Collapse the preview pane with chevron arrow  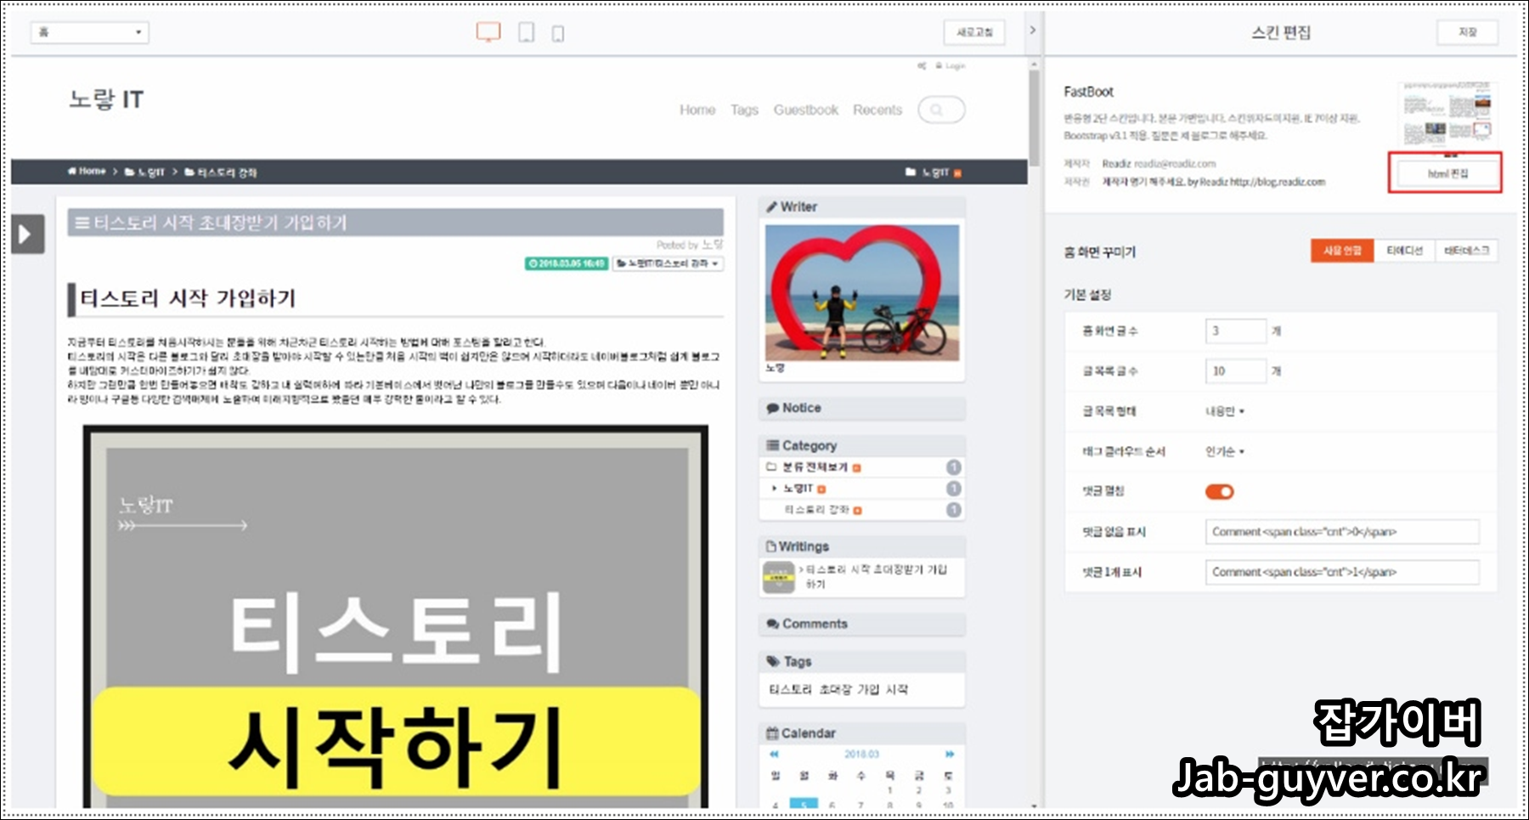1032,30
